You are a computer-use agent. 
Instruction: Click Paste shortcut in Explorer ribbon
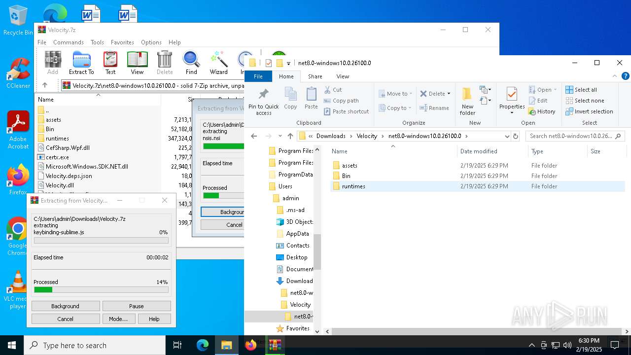[x=346, y=111]
